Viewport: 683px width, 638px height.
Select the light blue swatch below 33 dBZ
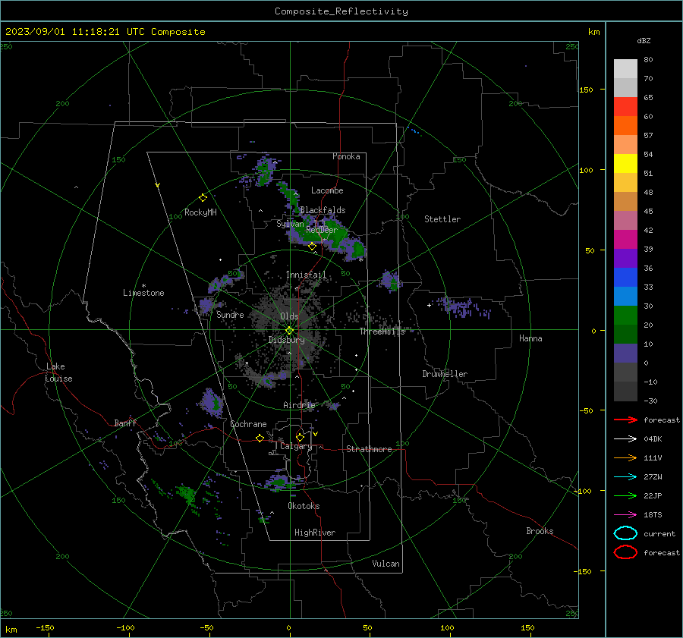[625, 296]
